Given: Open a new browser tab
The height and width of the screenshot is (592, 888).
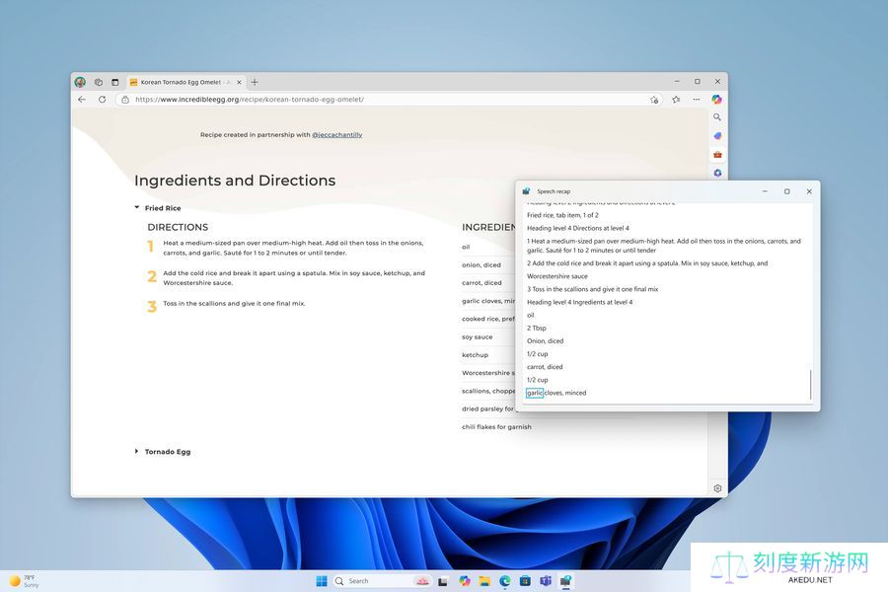Looking at the screenshot, I should 255,82.
